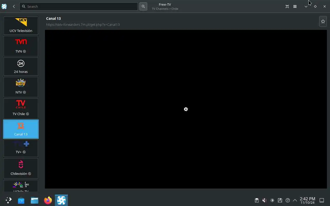The height and width of the screenshot is (206, 330).
Task: Open the removable disk tray icon
Action: pyautogui.click(x=280, y=200)
